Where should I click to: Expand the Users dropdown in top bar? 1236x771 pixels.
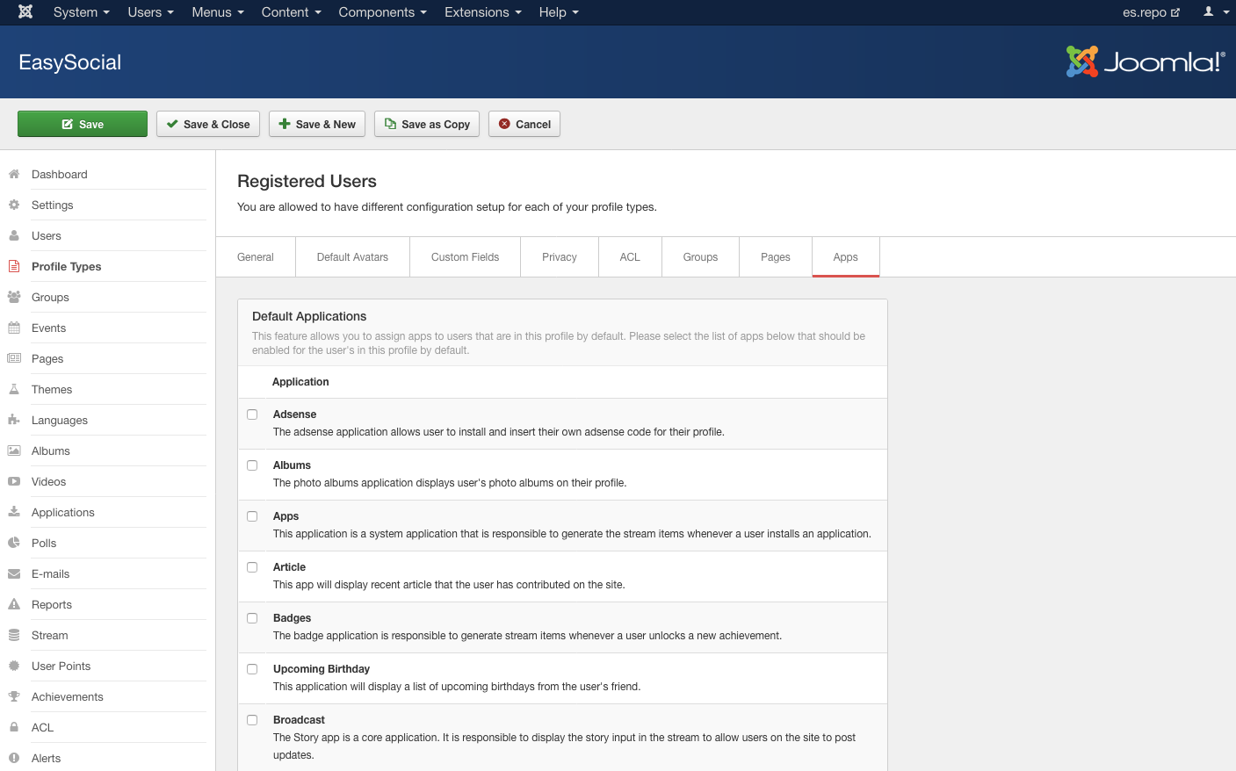(x=150, y=12)
